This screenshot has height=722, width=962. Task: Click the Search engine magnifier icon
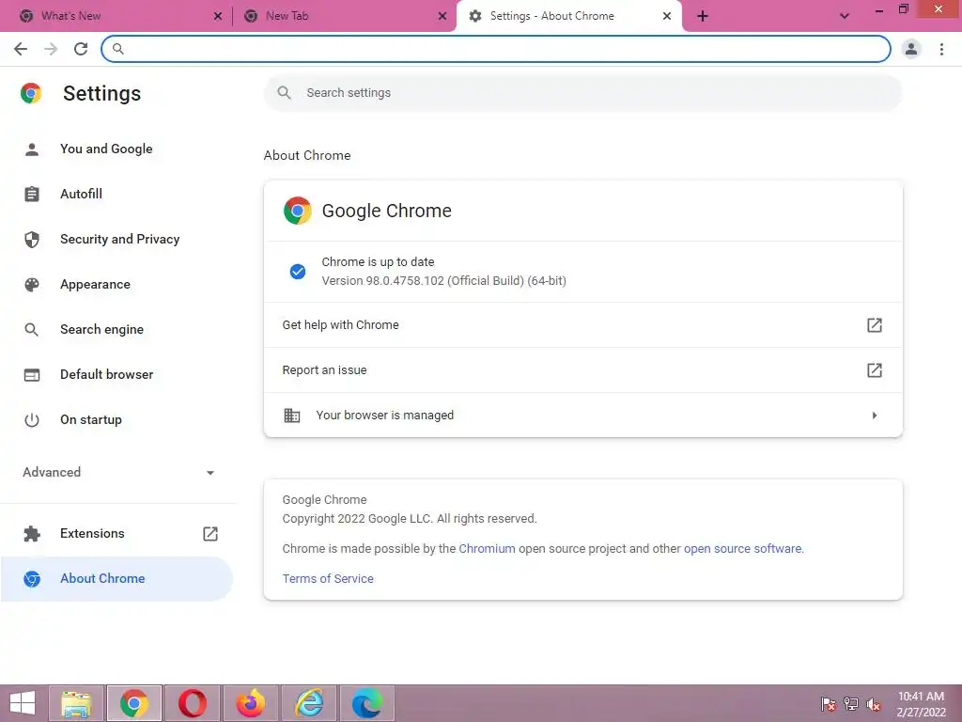pos(32,330)
